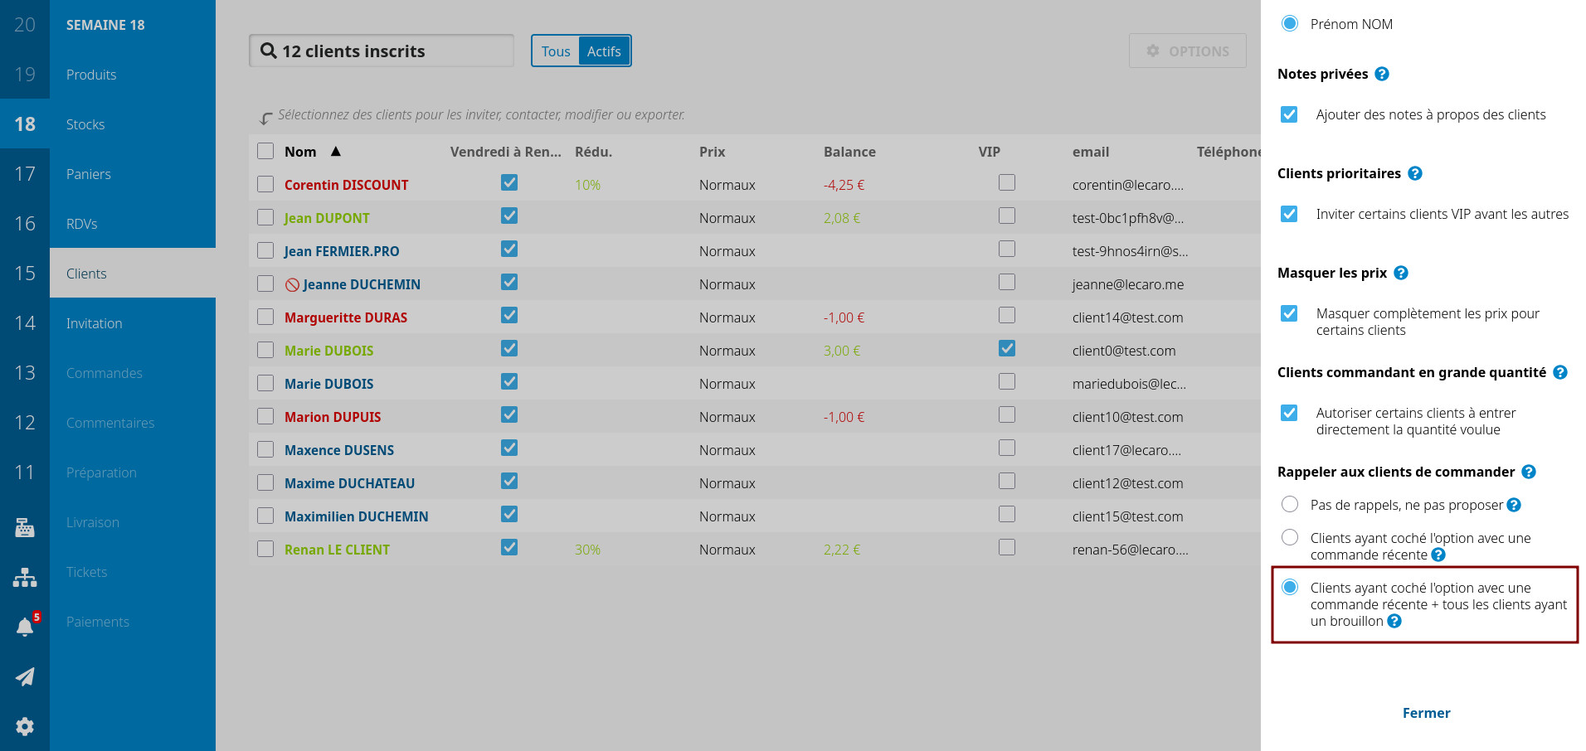This screenshot has height=751, width=1586.
Task: Click the '12 clients inscrits' search field
Action: 382,51
